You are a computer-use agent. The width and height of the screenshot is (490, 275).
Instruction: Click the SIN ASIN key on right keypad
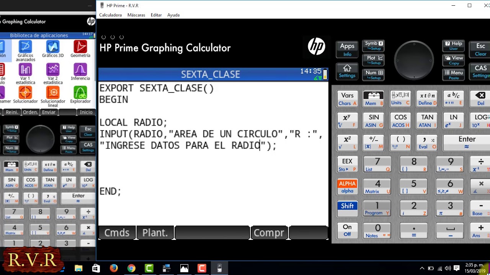click(374, 121)
